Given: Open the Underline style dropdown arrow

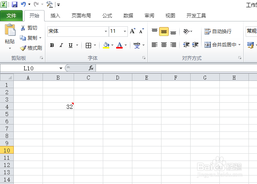Looking at the screenshot, I should [x=77, y=45].
